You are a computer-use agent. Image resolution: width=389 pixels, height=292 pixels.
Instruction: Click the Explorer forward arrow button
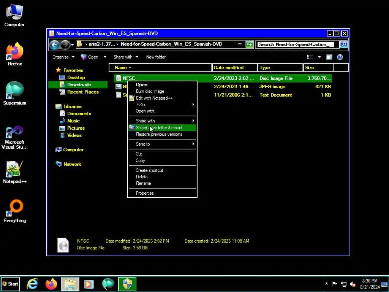coord(65,45)
